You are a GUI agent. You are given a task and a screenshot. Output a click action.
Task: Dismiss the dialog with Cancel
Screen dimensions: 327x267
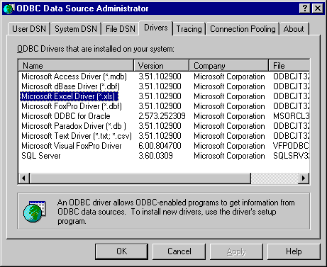point(179,251)
